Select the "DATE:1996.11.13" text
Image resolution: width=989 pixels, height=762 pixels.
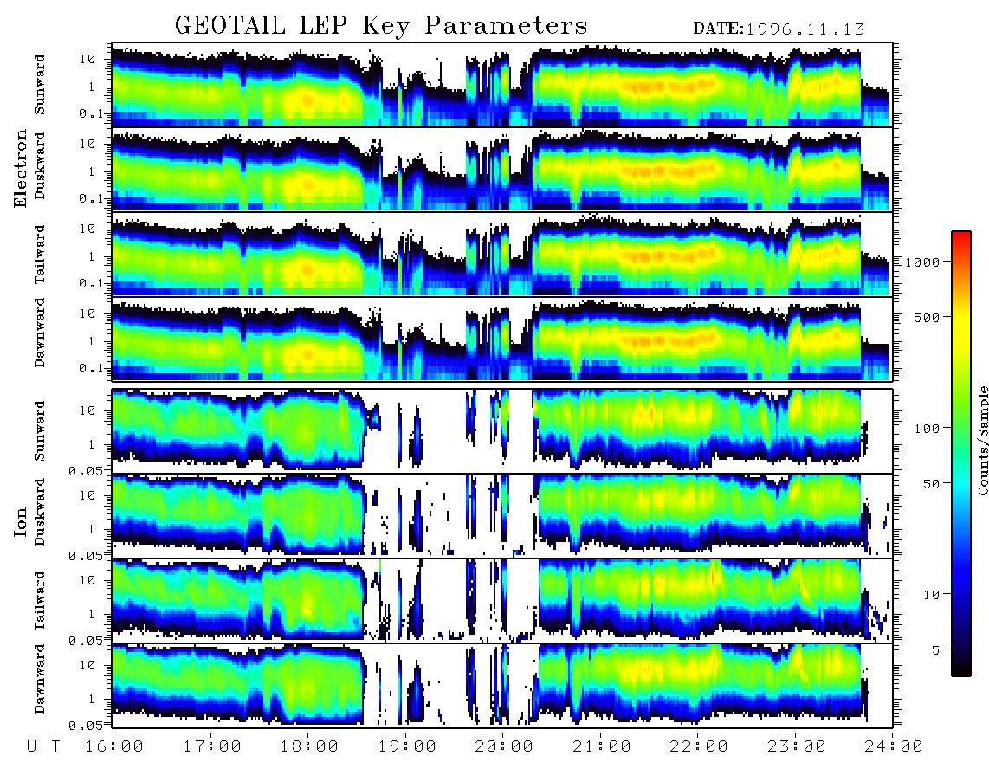[779, 29]
